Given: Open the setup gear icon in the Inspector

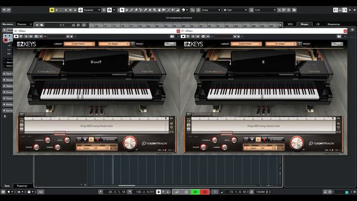Looking at the screenshot, I should point(5,116).
